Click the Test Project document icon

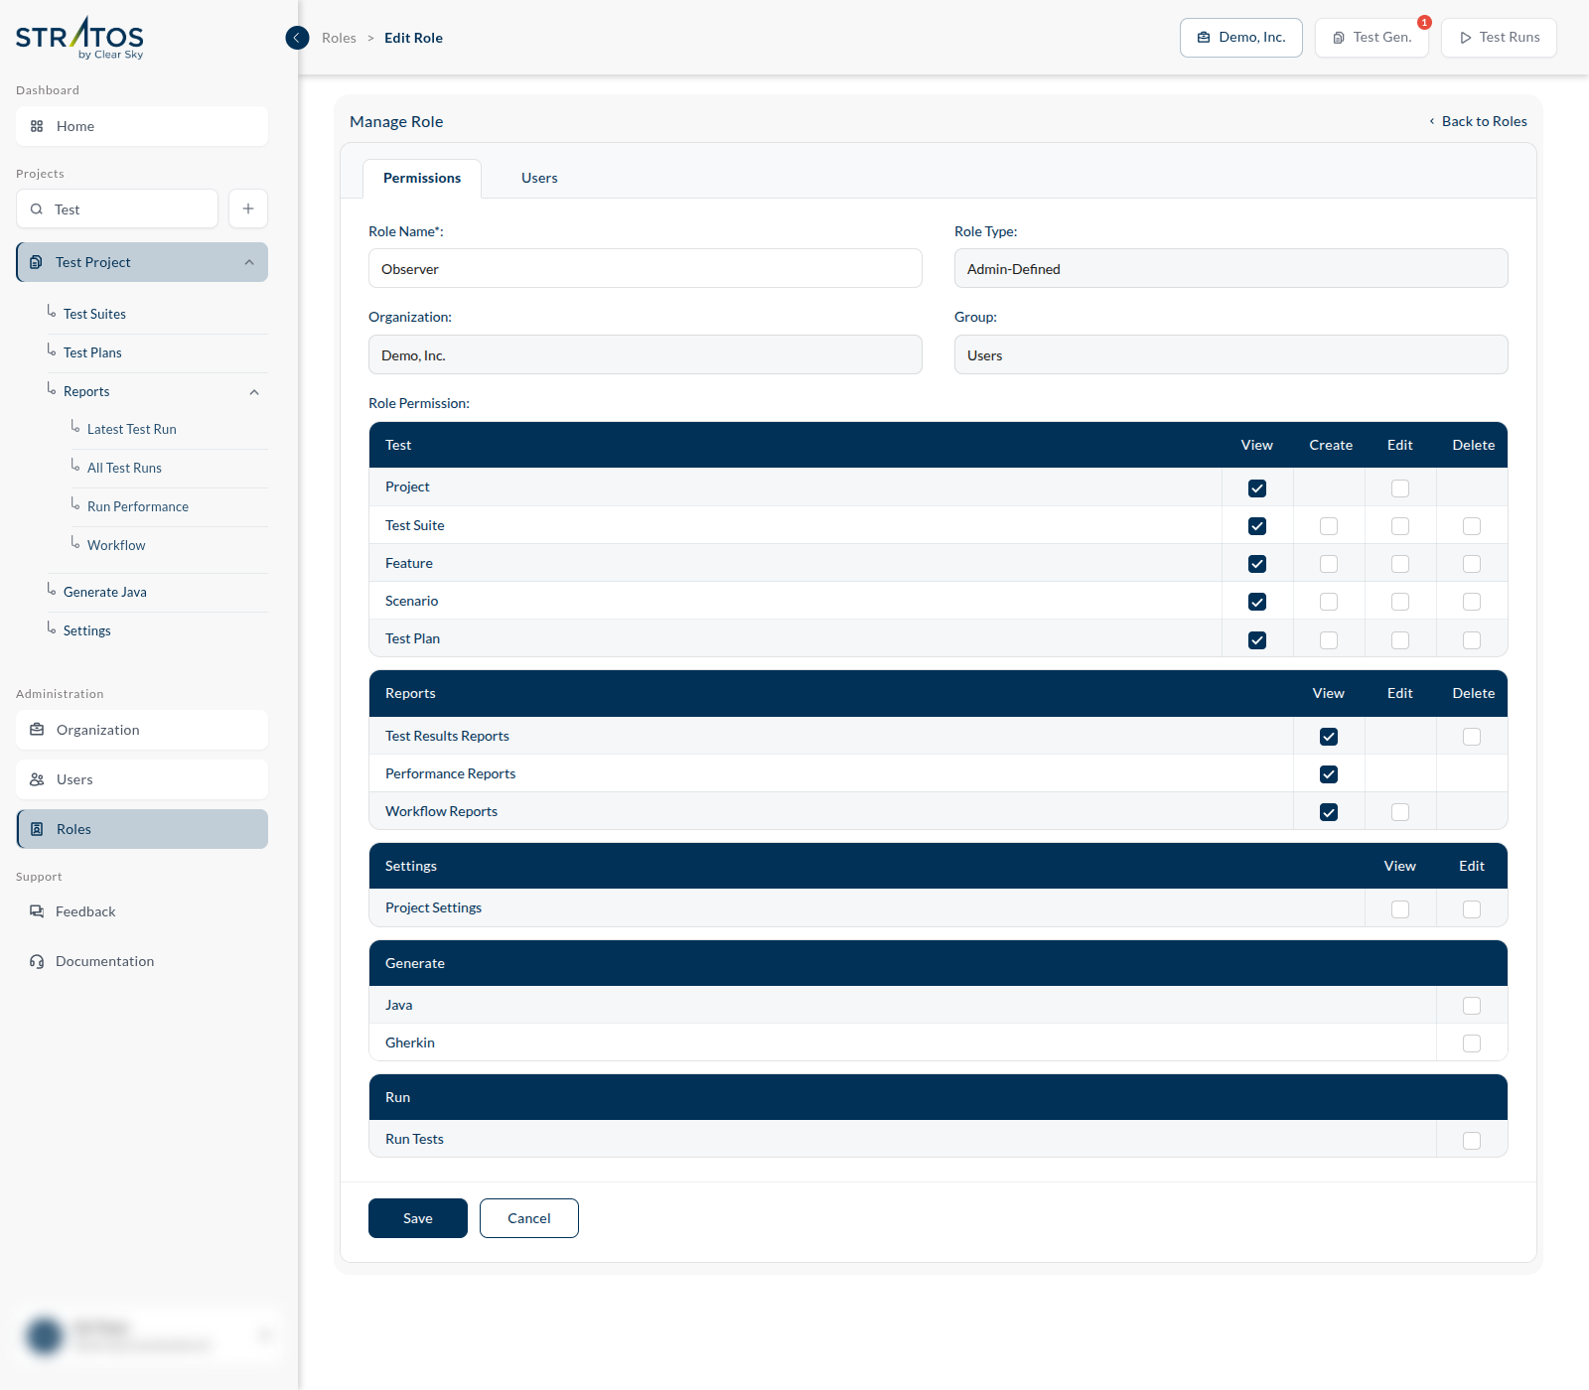[x=36, y=262]
